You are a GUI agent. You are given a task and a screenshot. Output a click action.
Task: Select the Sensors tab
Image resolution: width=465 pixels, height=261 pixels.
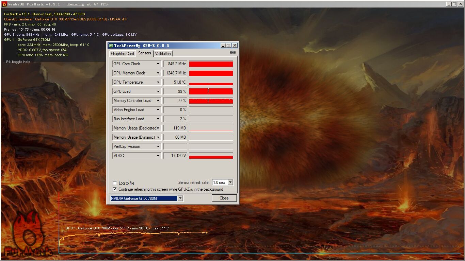145,53
